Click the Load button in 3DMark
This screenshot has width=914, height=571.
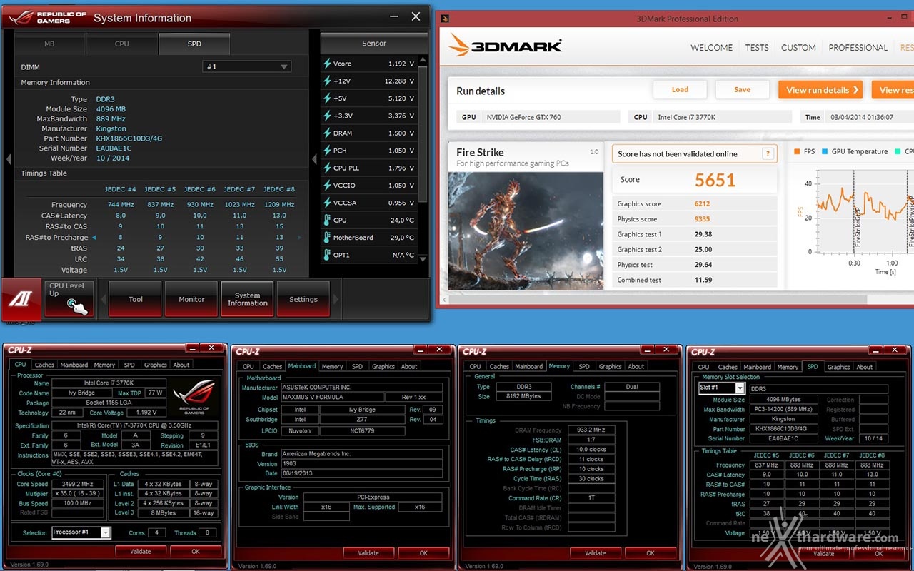tap(680, 89)
